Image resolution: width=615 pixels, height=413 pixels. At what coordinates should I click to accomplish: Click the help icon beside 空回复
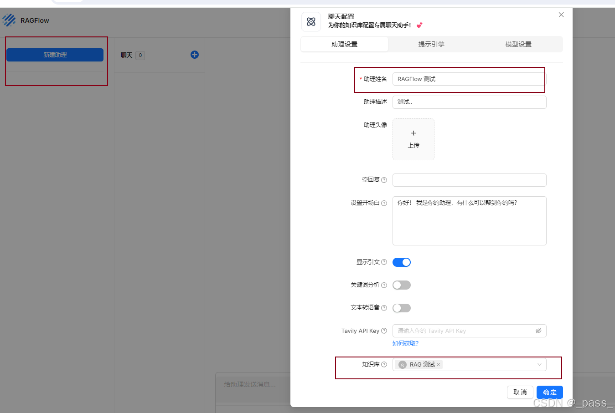pyautogui.click(x=384, y=180)
